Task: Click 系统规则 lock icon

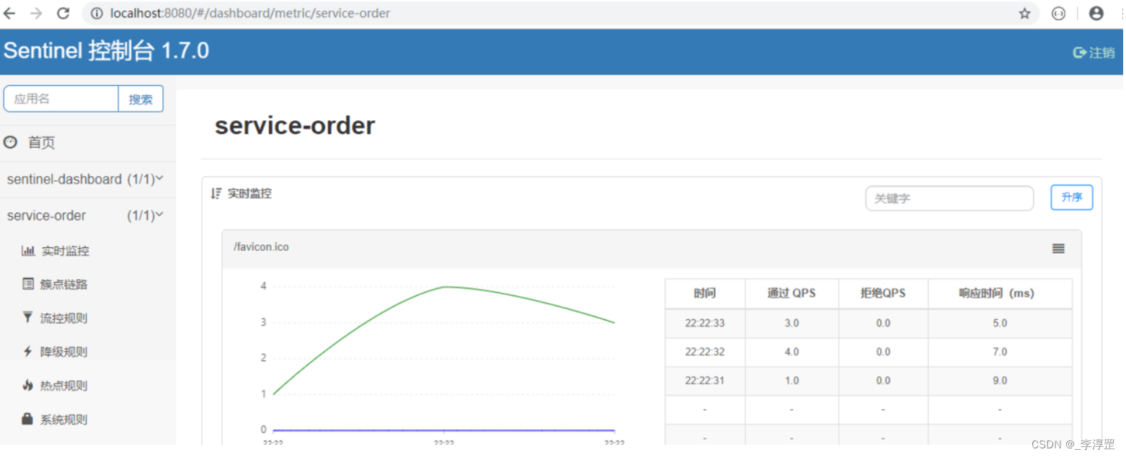Action: (28, 419)
